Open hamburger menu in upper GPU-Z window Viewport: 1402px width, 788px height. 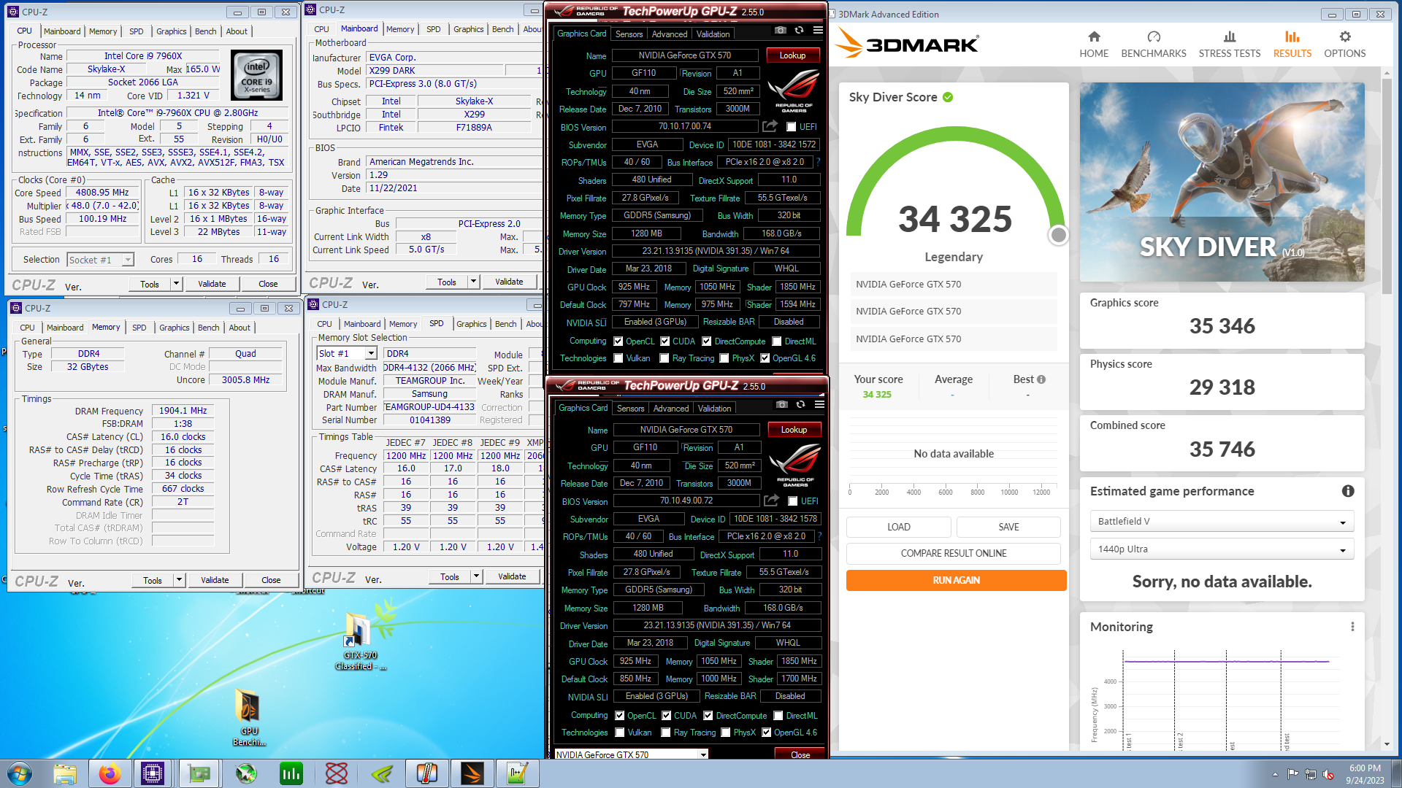[818, 31]
